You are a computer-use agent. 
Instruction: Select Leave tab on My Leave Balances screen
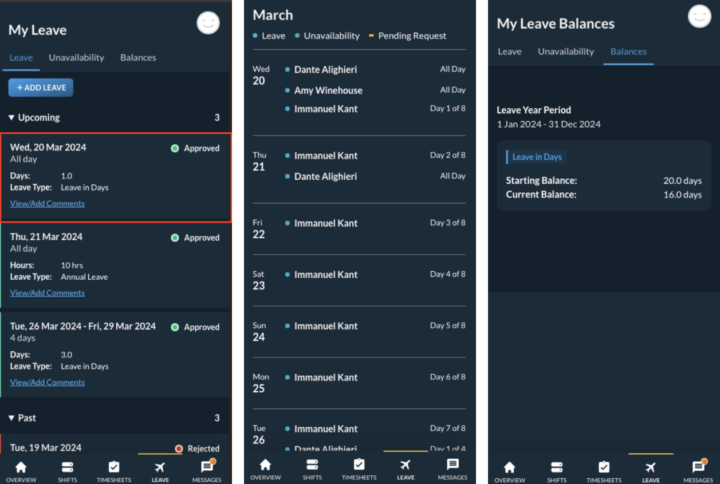tap(509, 51)
